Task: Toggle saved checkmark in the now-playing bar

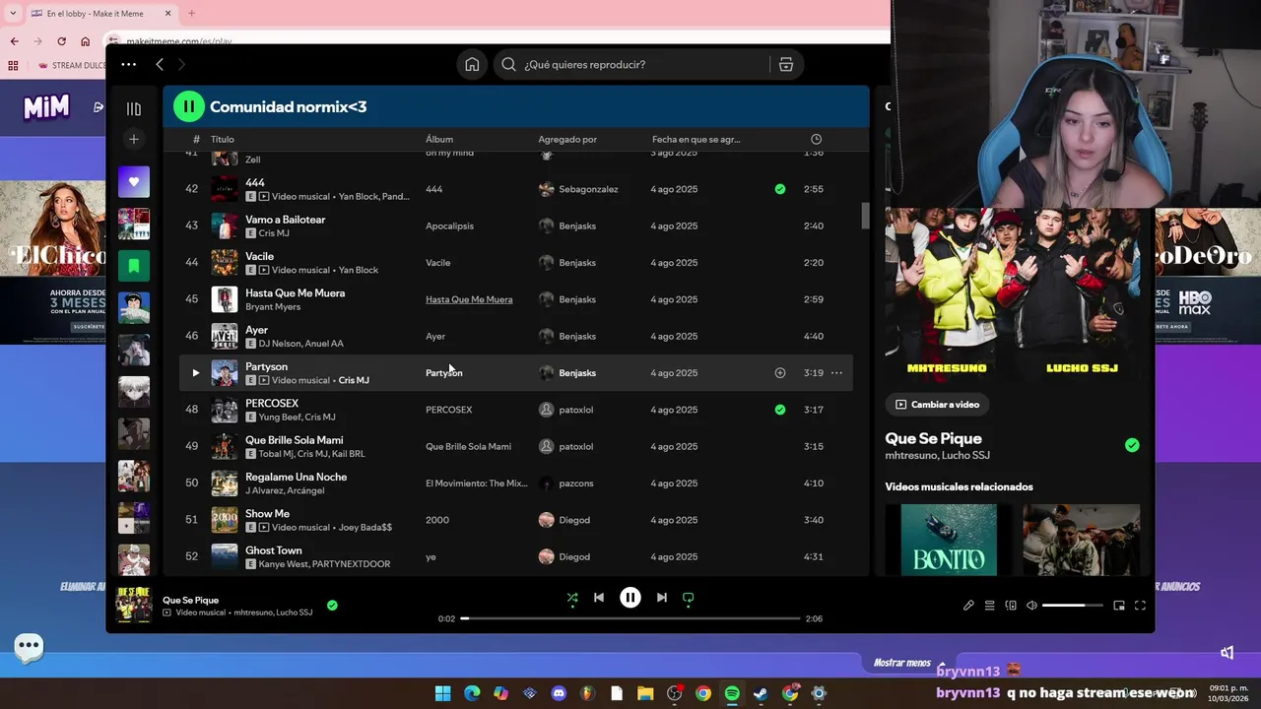Action: point(332,606)
